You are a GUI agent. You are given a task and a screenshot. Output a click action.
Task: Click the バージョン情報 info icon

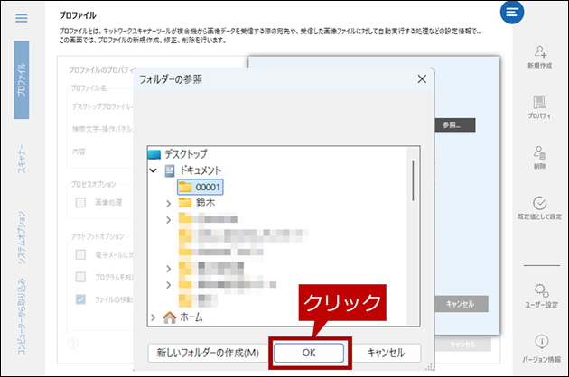tap(540, 341)
